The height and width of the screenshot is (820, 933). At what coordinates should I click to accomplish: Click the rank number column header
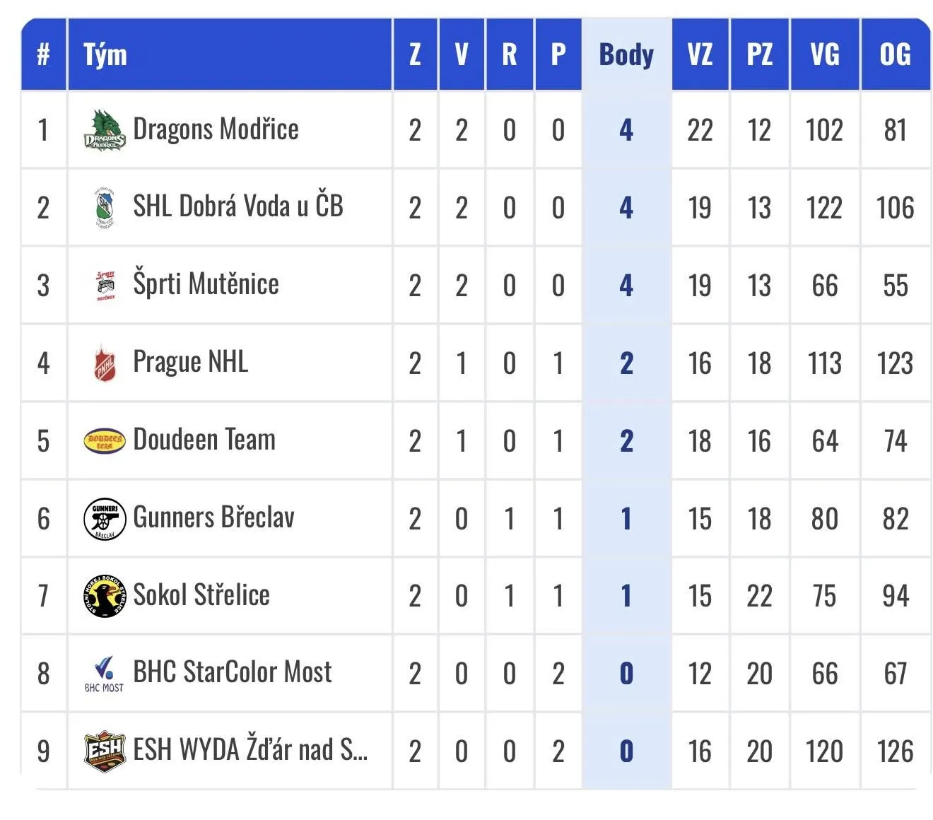(43, 54)
